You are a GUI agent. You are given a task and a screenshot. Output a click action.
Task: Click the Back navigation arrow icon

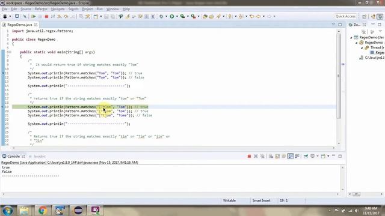pos(258,16)
